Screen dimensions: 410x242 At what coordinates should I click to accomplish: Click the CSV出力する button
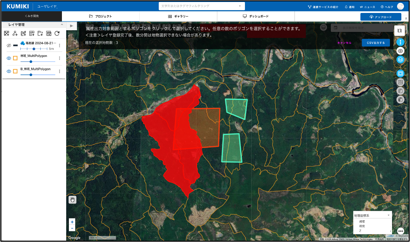376,43
